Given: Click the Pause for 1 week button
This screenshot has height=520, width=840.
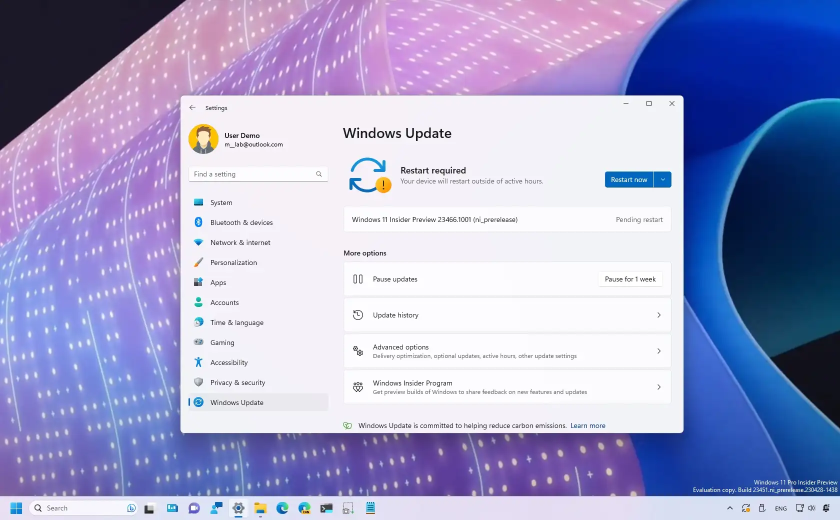Looking at the screenshot, I should tap(630, 279).
